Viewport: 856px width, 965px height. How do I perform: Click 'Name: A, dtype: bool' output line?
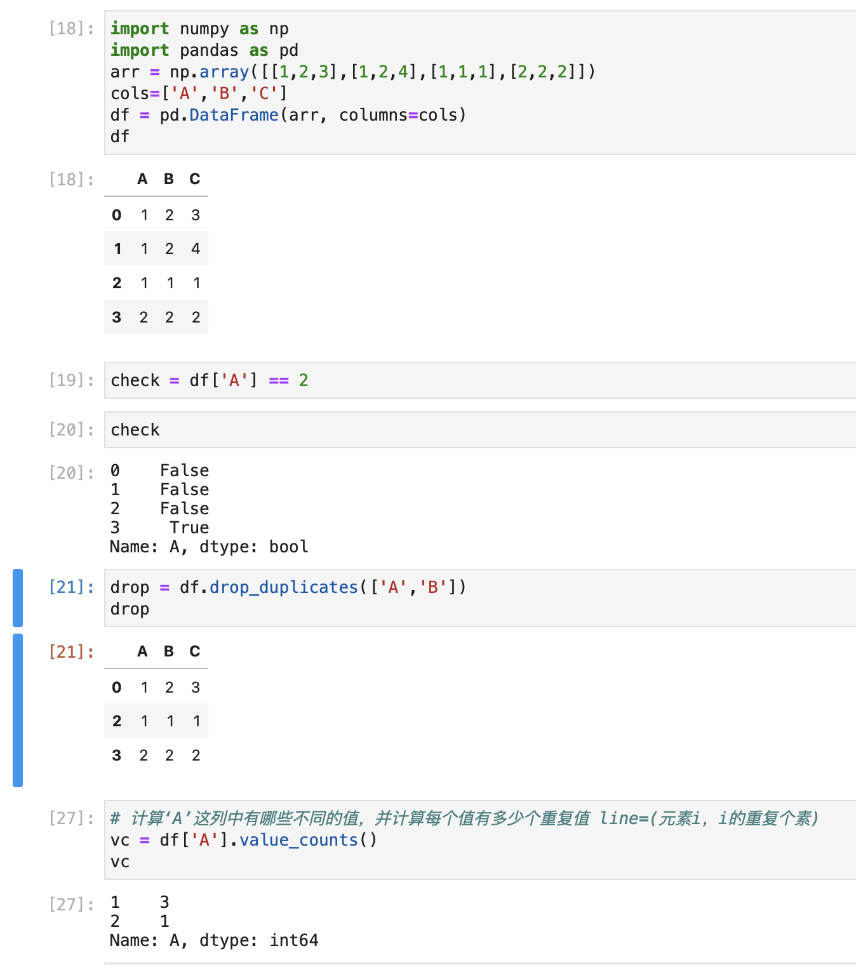209,547
